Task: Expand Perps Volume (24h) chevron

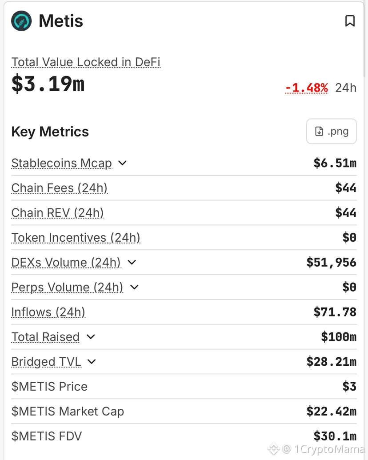Action: coord(134,287)
